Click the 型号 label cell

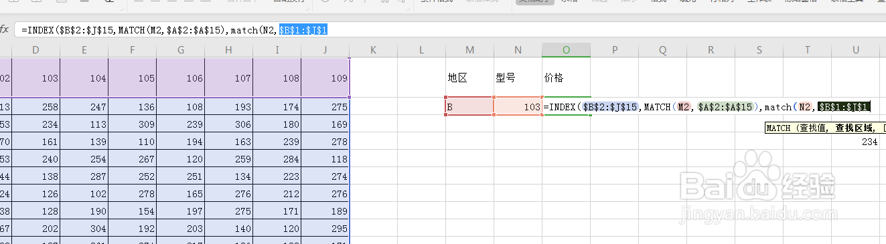pos(518,78)
